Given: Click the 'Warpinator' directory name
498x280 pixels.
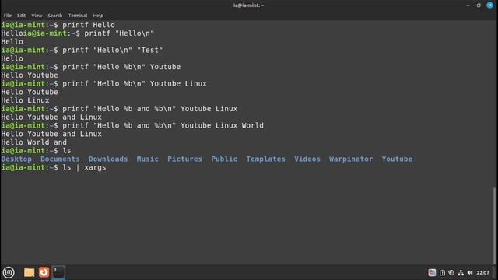Looking at the screenshot, I should (351, 159).
